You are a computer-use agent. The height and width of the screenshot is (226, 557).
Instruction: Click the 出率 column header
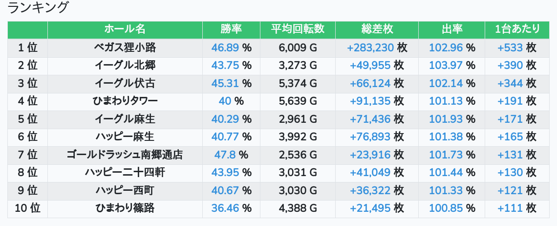click(452, 29)
